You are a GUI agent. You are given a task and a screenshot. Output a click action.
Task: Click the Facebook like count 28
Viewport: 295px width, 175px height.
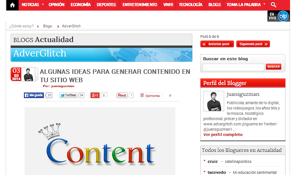coord(49,95)
